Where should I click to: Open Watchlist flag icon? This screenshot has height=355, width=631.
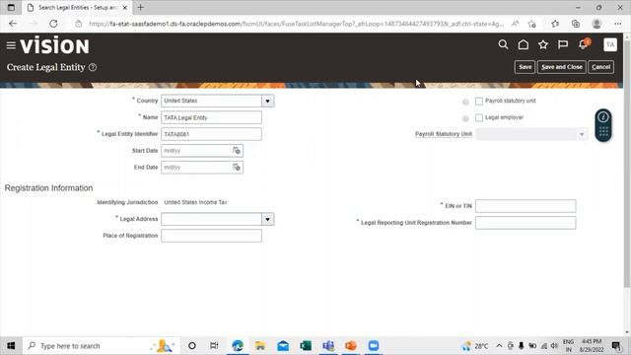pos(563,44)
